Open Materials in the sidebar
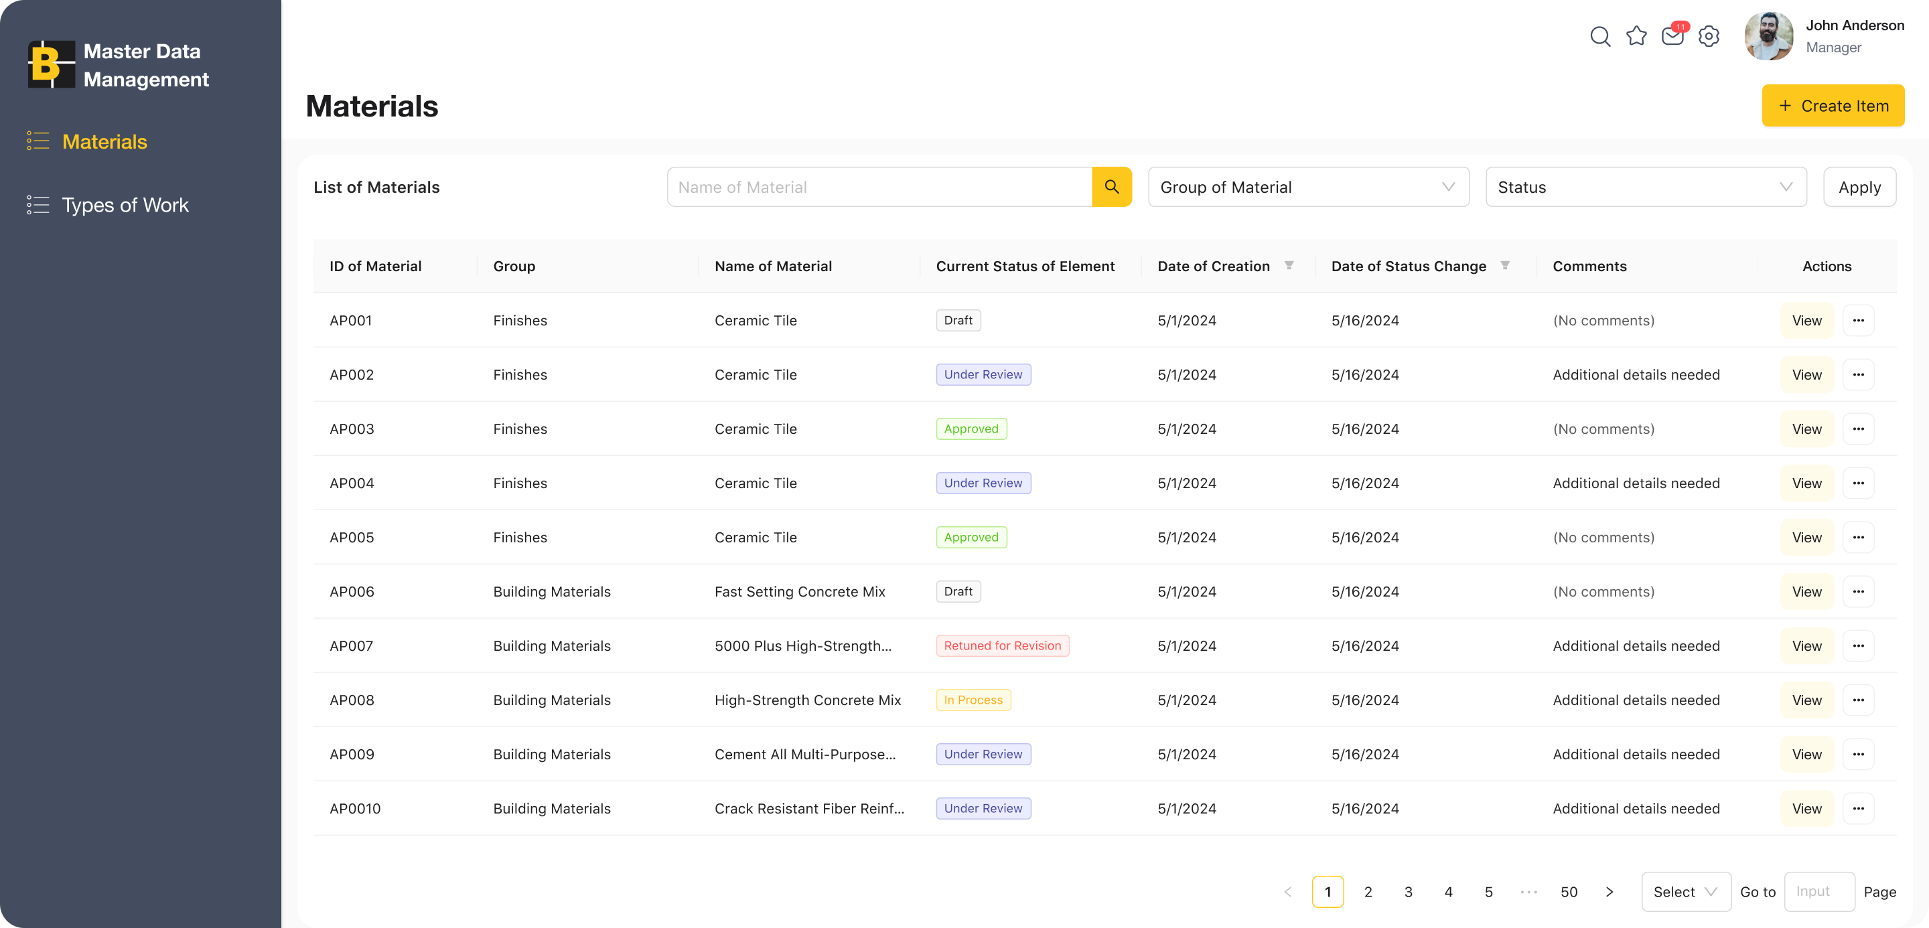Image resolution: width=1929 pixels, height=928 pixels. pyautogui.click(x=88, y=141)
